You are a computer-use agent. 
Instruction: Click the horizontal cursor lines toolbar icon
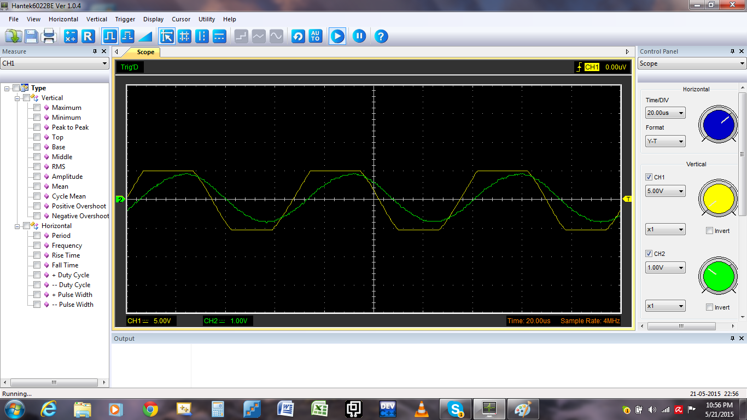(x=219, y=37)
